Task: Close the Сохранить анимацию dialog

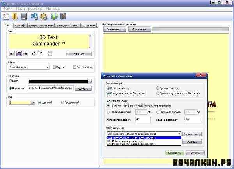Action: pyautogui.click(x=201, y=75)
